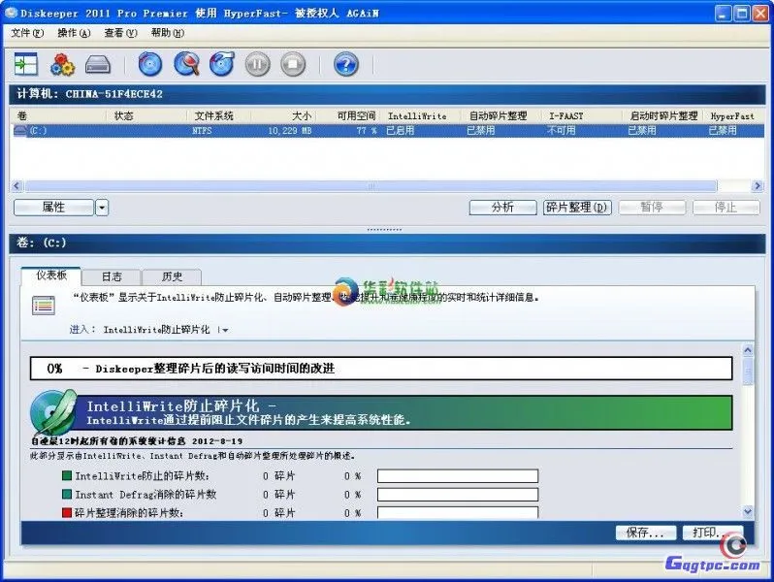Click the Instant Defrag消除的碎片数 progress bar
The image size is (774, 582).
coord(458,495)
